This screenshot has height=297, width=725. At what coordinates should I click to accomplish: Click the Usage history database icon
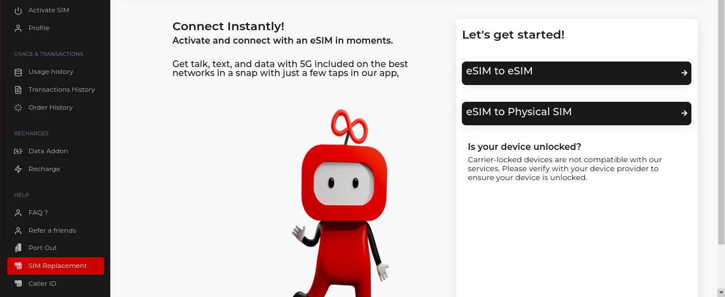click(18, 72)
